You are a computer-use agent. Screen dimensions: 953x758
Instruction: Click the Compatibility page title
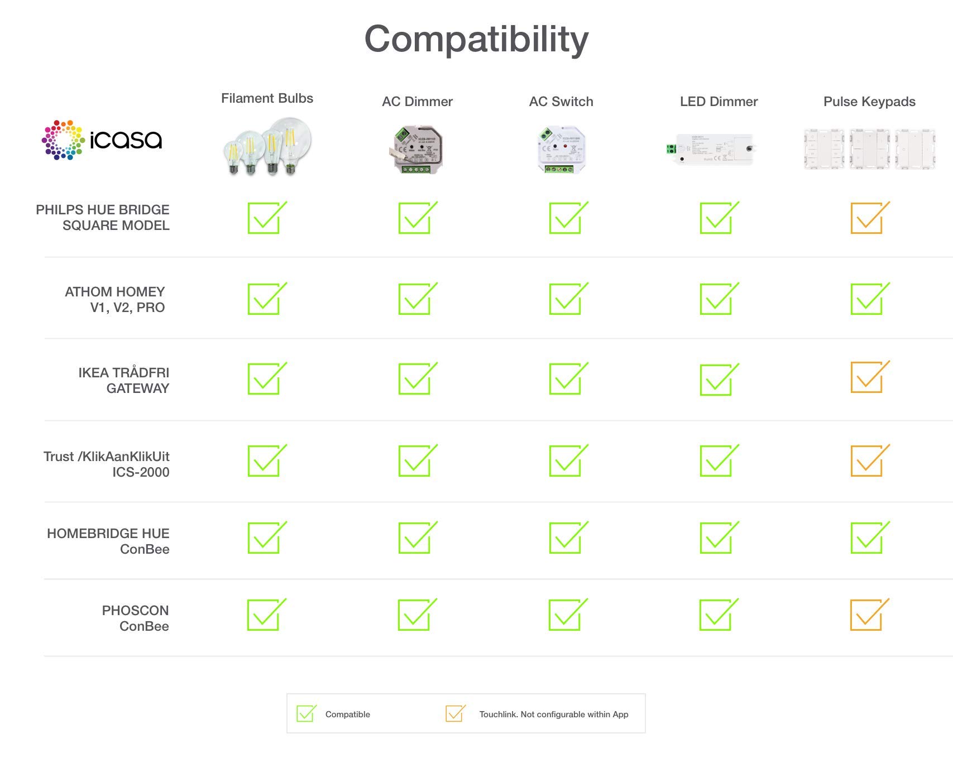(x=476, y=39)
